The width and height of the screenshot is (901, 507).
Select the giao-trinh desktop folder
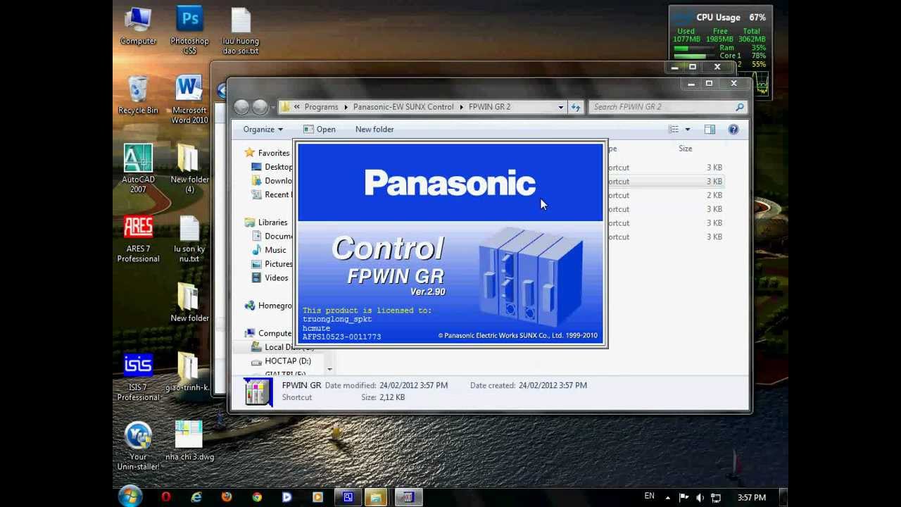[188, 372]
